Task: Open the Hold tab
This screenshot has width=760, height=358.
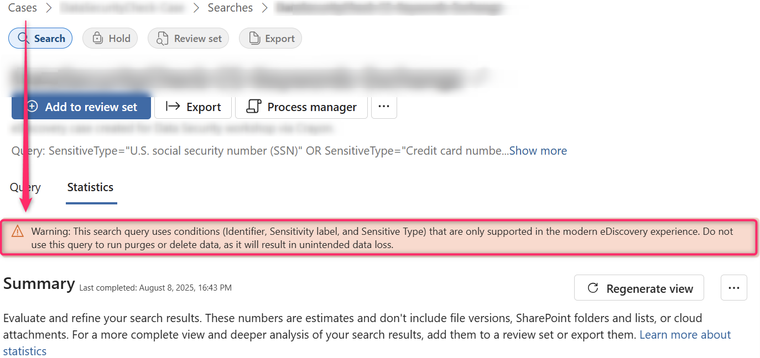Action: click(x=110, y=39)
